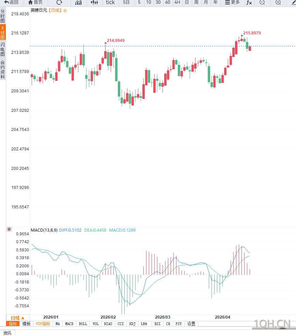Go to 首页 home
Image resolution: width=296 pixels, height=336 pixels.
(x=35, y=2)
